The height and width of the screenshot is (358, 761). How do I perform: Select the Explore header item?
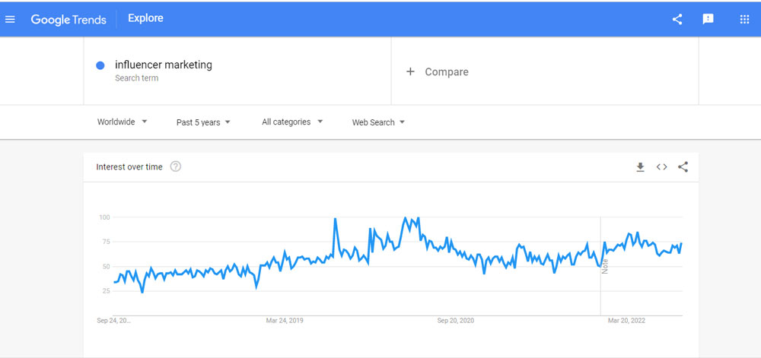[x=145, y=18]
